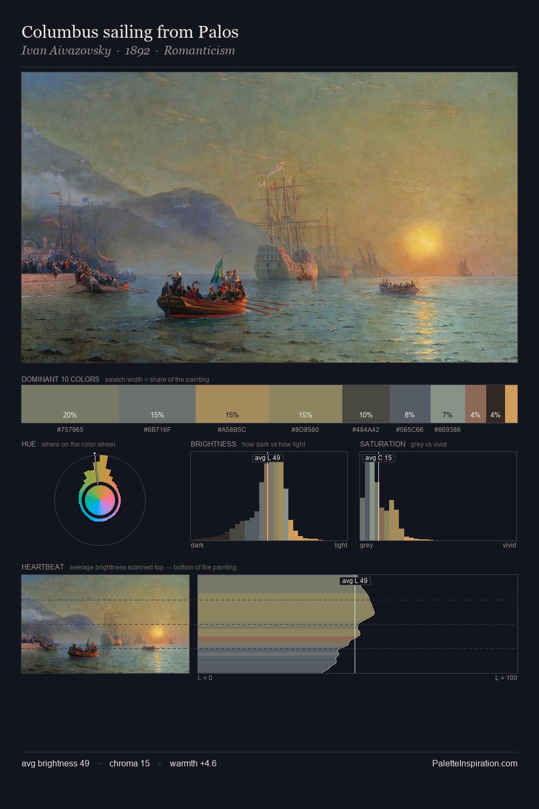This screenshot has width=539, height=809.
Task: Click the 'avg C 15' saturation marker
Action: tap(378, 458)
